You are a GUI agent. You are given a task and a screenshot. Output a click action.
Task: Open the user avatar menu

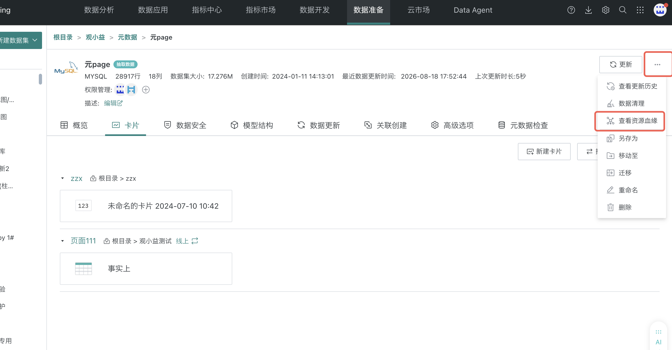click(660, 10)
